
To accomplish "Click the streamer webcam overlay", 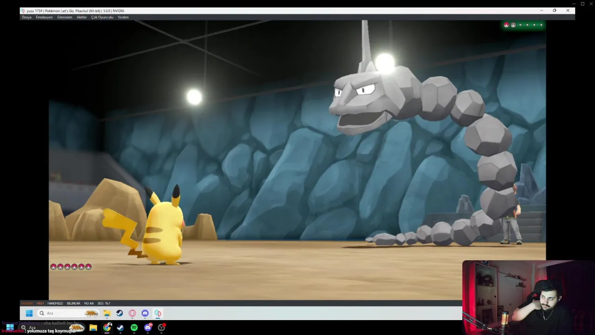I will 529,298.
